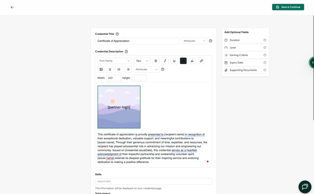This screenshot has height=194, width=314.
Task: Open the title Attributes dropdown
Action: tap(194, 41)
